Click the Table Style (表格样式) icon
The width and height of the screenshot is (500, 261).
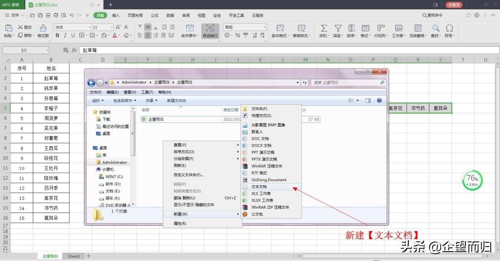click(301, 28)
